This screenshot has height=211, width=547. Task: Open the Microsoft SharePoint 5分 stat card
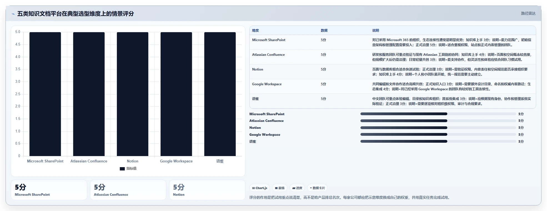pyautogui.click(x=49, y=190)
